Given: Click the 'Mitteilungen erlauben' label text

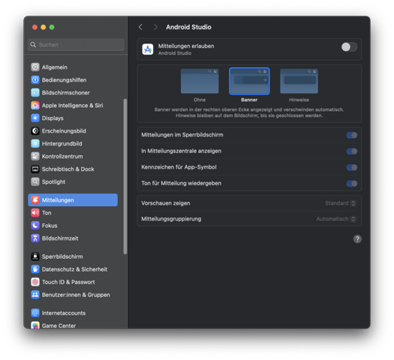Looking at the screenshot, I should [186, 46].
